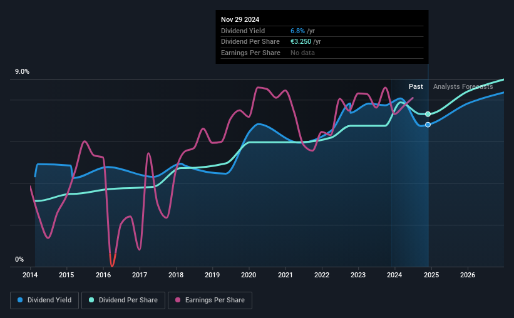Click the 2022 x-axis label

[x=322, y=275]
